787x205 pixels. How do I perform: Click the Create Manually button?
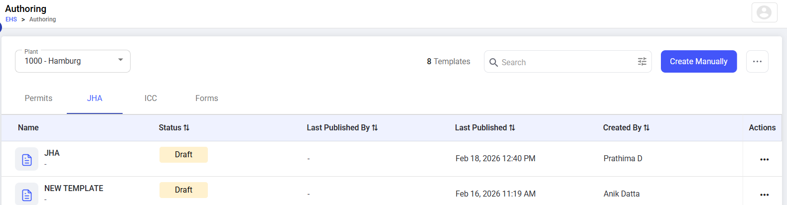699,61
